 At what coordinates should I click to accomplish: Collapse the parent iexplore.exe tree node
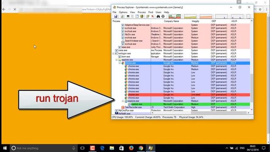pos(123,101)
